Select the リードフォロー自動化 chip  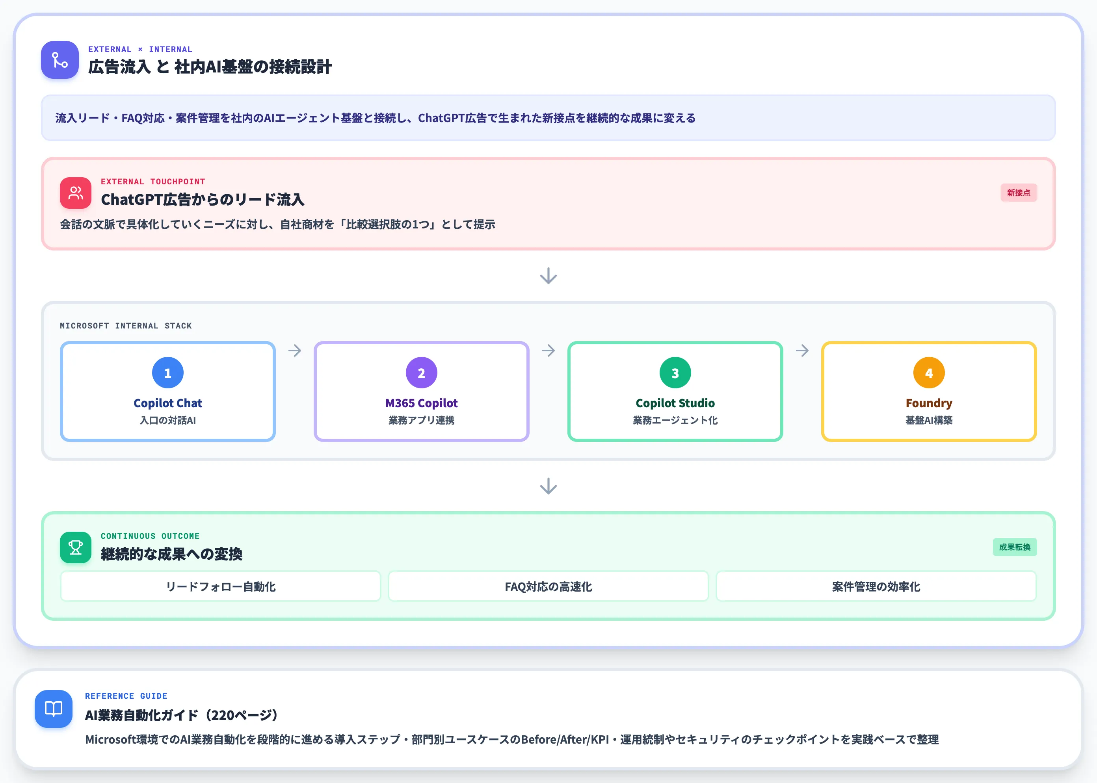click(220, 586)
